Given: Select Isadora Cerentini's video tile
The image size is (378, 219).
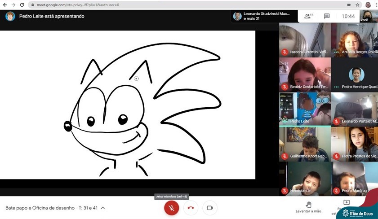Looking at the screenshot, I should (304, 39).
